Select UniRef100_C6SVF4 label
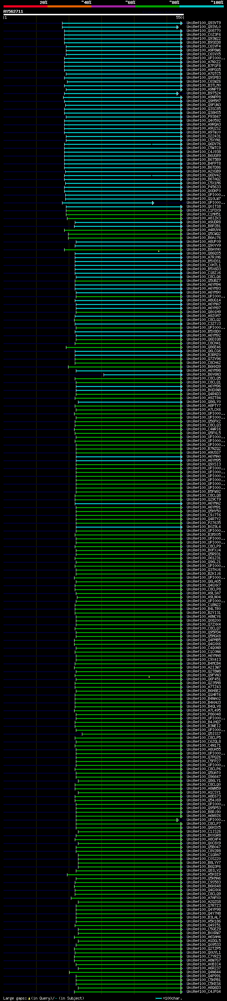The height and width of the screenshot is (1001, 227). [x=204, y=46]
